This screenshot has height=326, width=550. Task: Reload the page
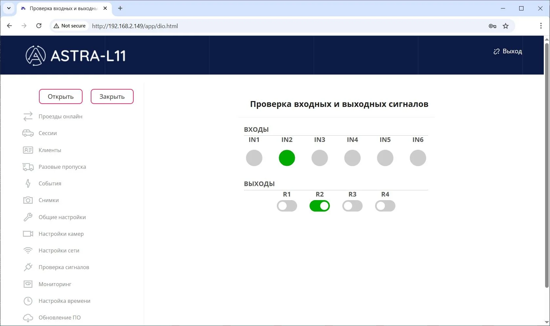pos(39,26)
